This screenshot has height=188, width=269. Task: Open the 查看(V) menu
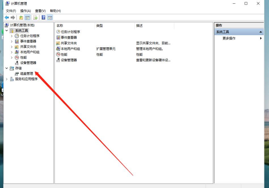(40, 11)
